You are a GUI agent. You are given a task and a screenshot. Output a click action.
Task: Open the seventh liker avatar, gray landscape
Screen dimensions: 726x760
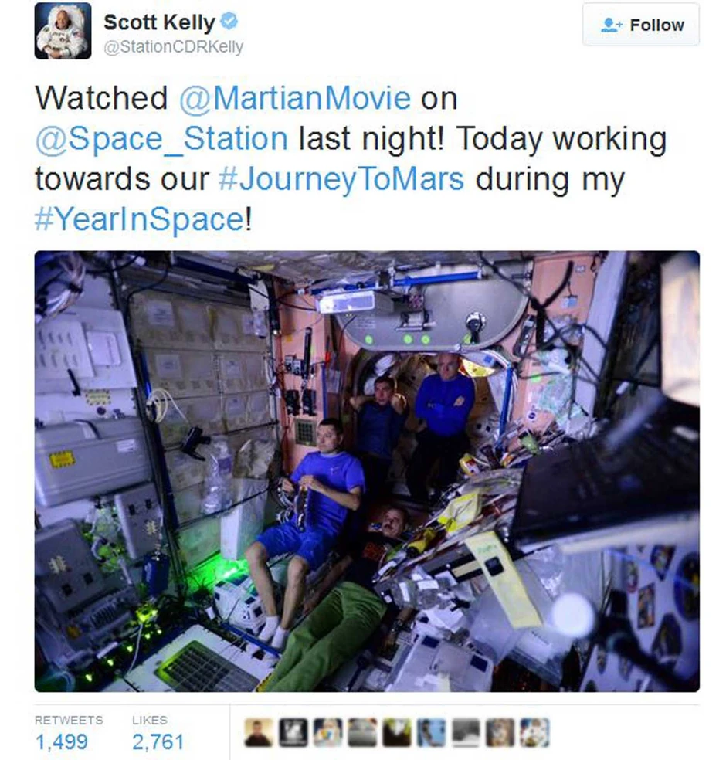tap(466, 732)
